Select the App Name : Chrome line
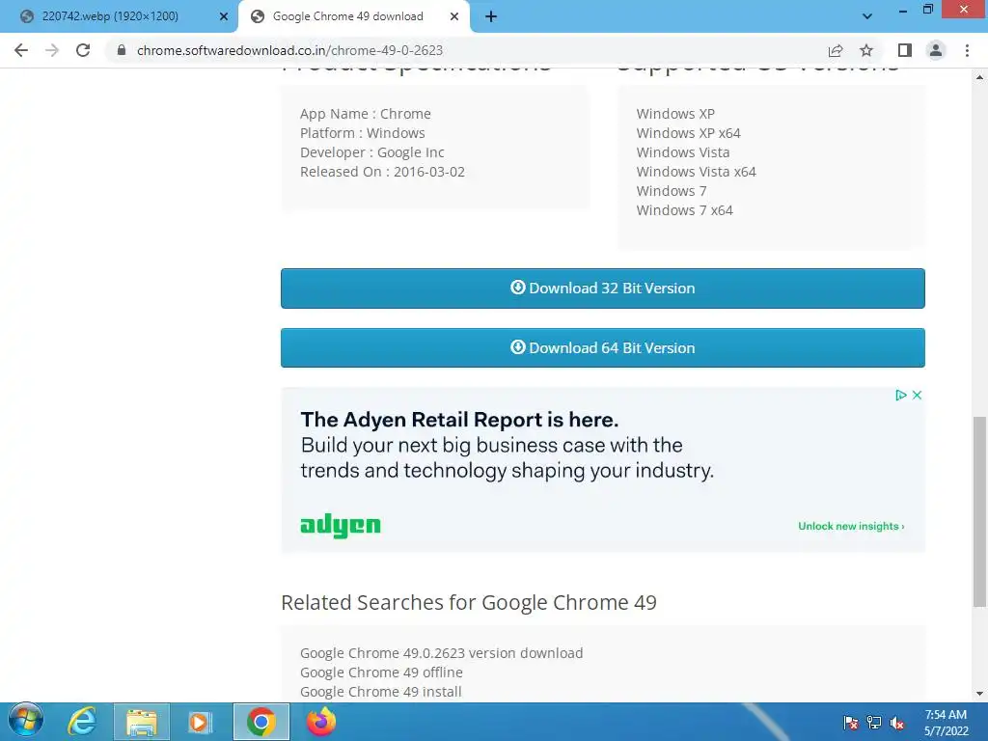The height and width of the screenshot is (741, 988). (x=366, y=114)
